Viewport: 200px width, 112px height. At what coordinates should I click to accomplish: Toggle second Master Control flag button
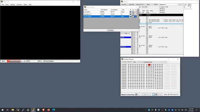coord(139,95)
